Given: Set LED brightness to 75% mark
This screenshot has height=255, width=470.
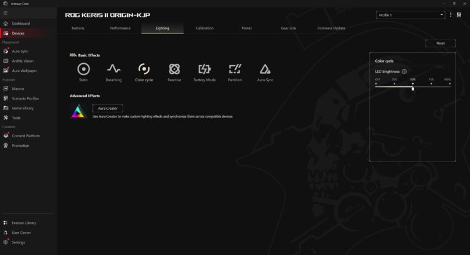Looking at the screenshot, I should [x=431, y=84].
